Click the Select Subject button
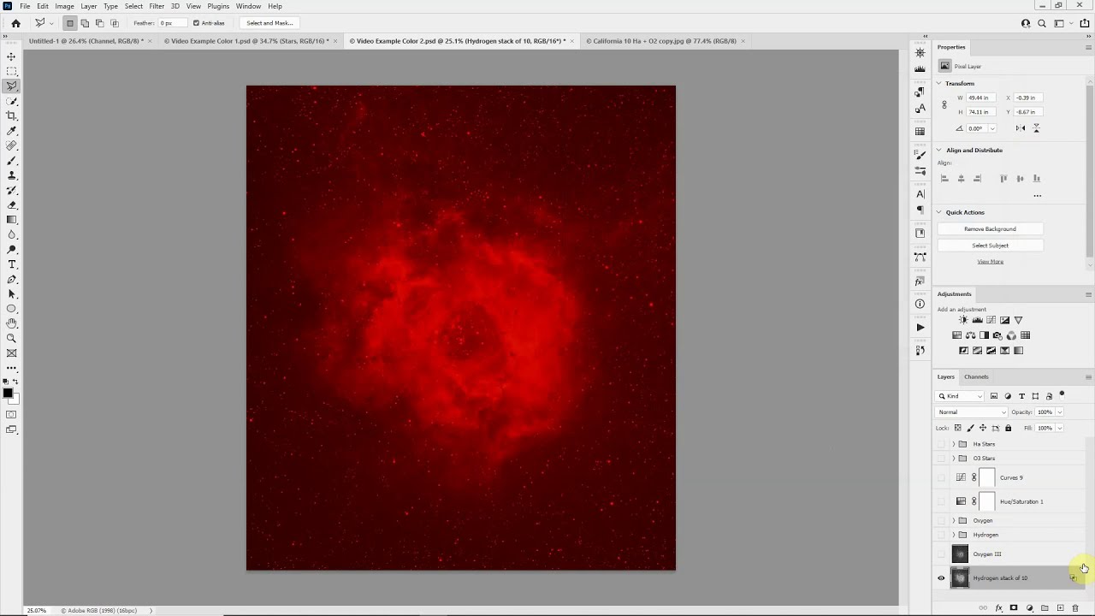The height and width of the screenshot is (616, 1095). (990, 246)
